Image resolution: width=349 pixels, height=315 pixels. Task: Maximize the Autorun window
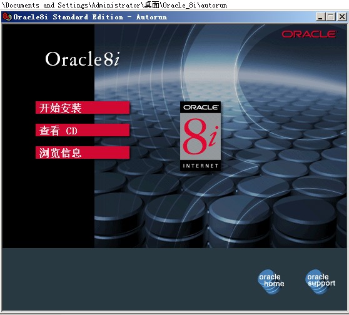(330, 17)
